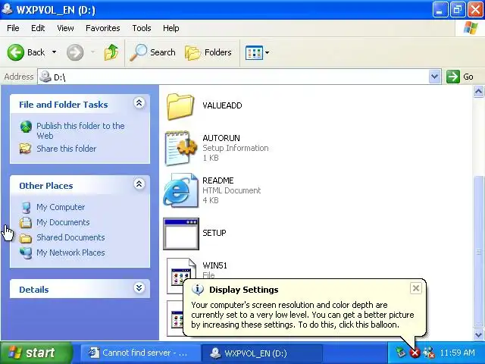Click the address bar showing D:\
485x364 pixels.
coord(233,77)
